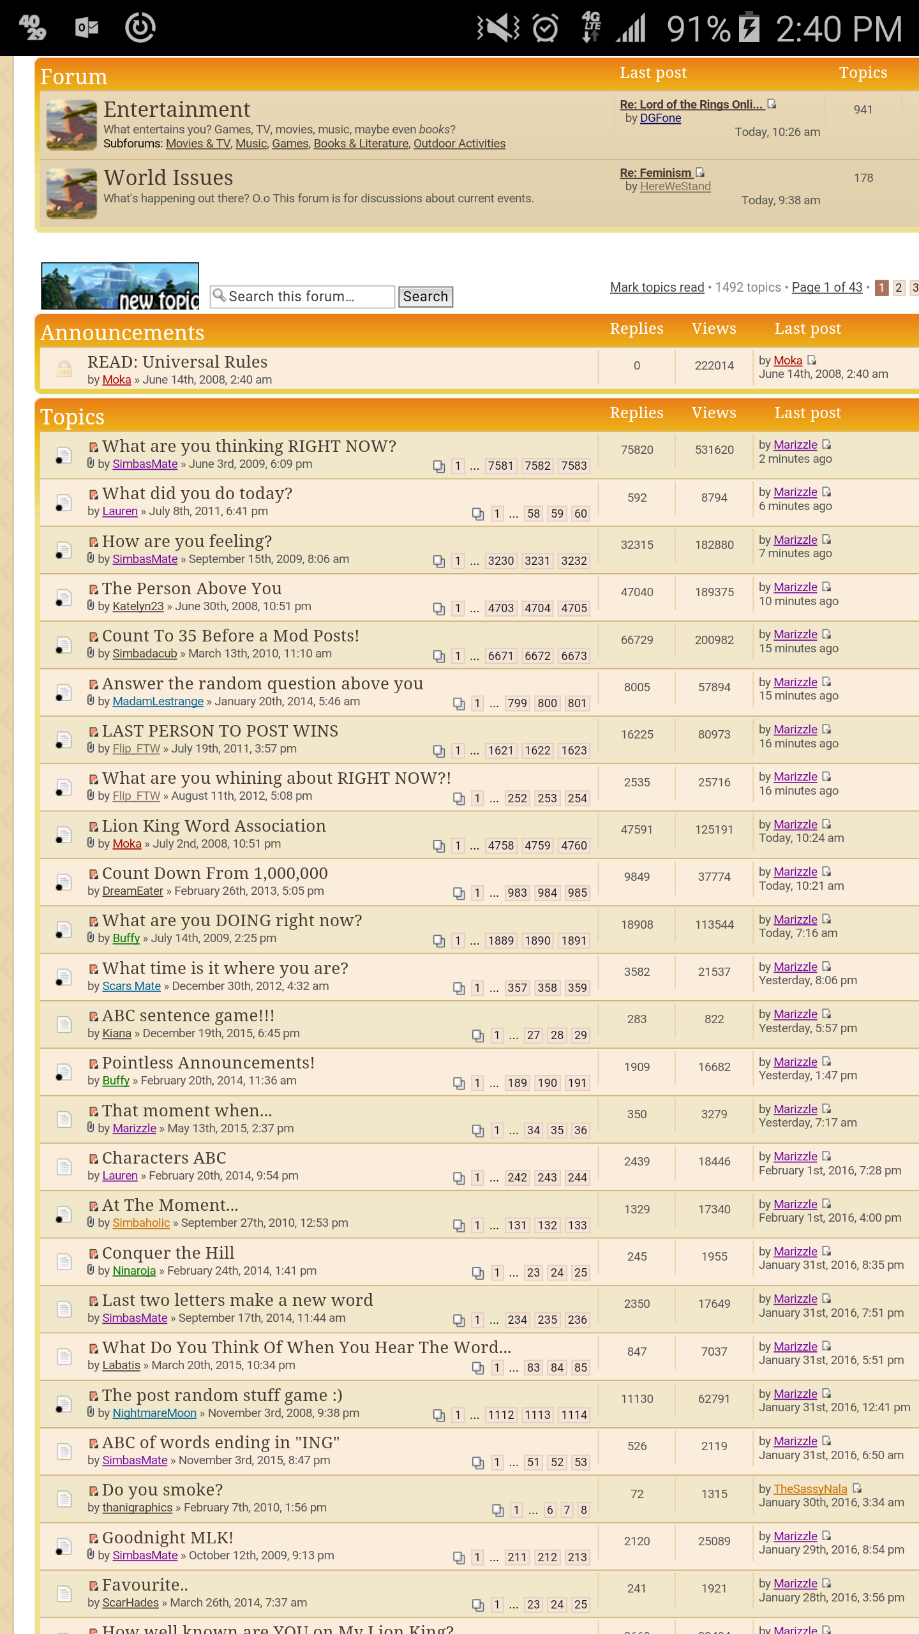Focus the 'Search this forum' text field

(306, 297)
